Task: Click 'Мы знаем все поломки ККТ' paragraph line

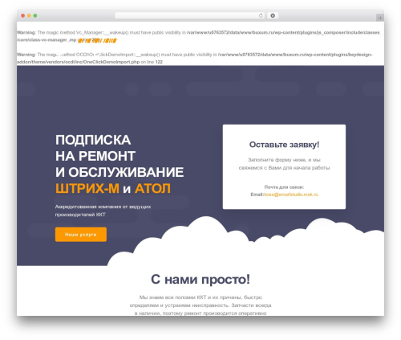Action: (200, 297)
